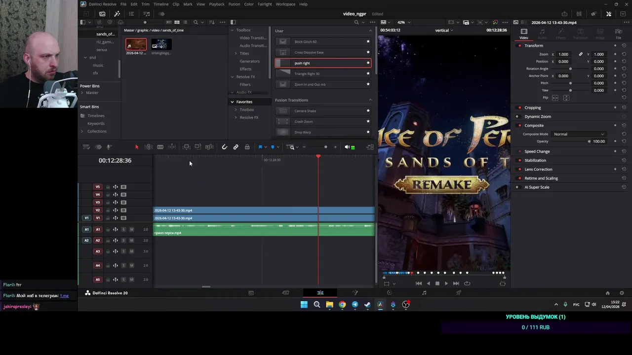
Task: Add a blue marker at playhead
Action: 273,147
